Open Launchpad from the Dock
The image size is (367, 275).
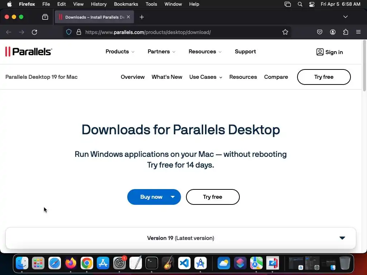[x=38, y=263]
